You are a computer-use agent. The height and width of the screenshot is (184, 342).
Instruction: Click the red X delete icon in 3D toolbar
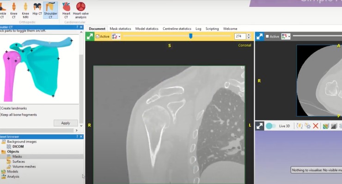coord(315,126)
